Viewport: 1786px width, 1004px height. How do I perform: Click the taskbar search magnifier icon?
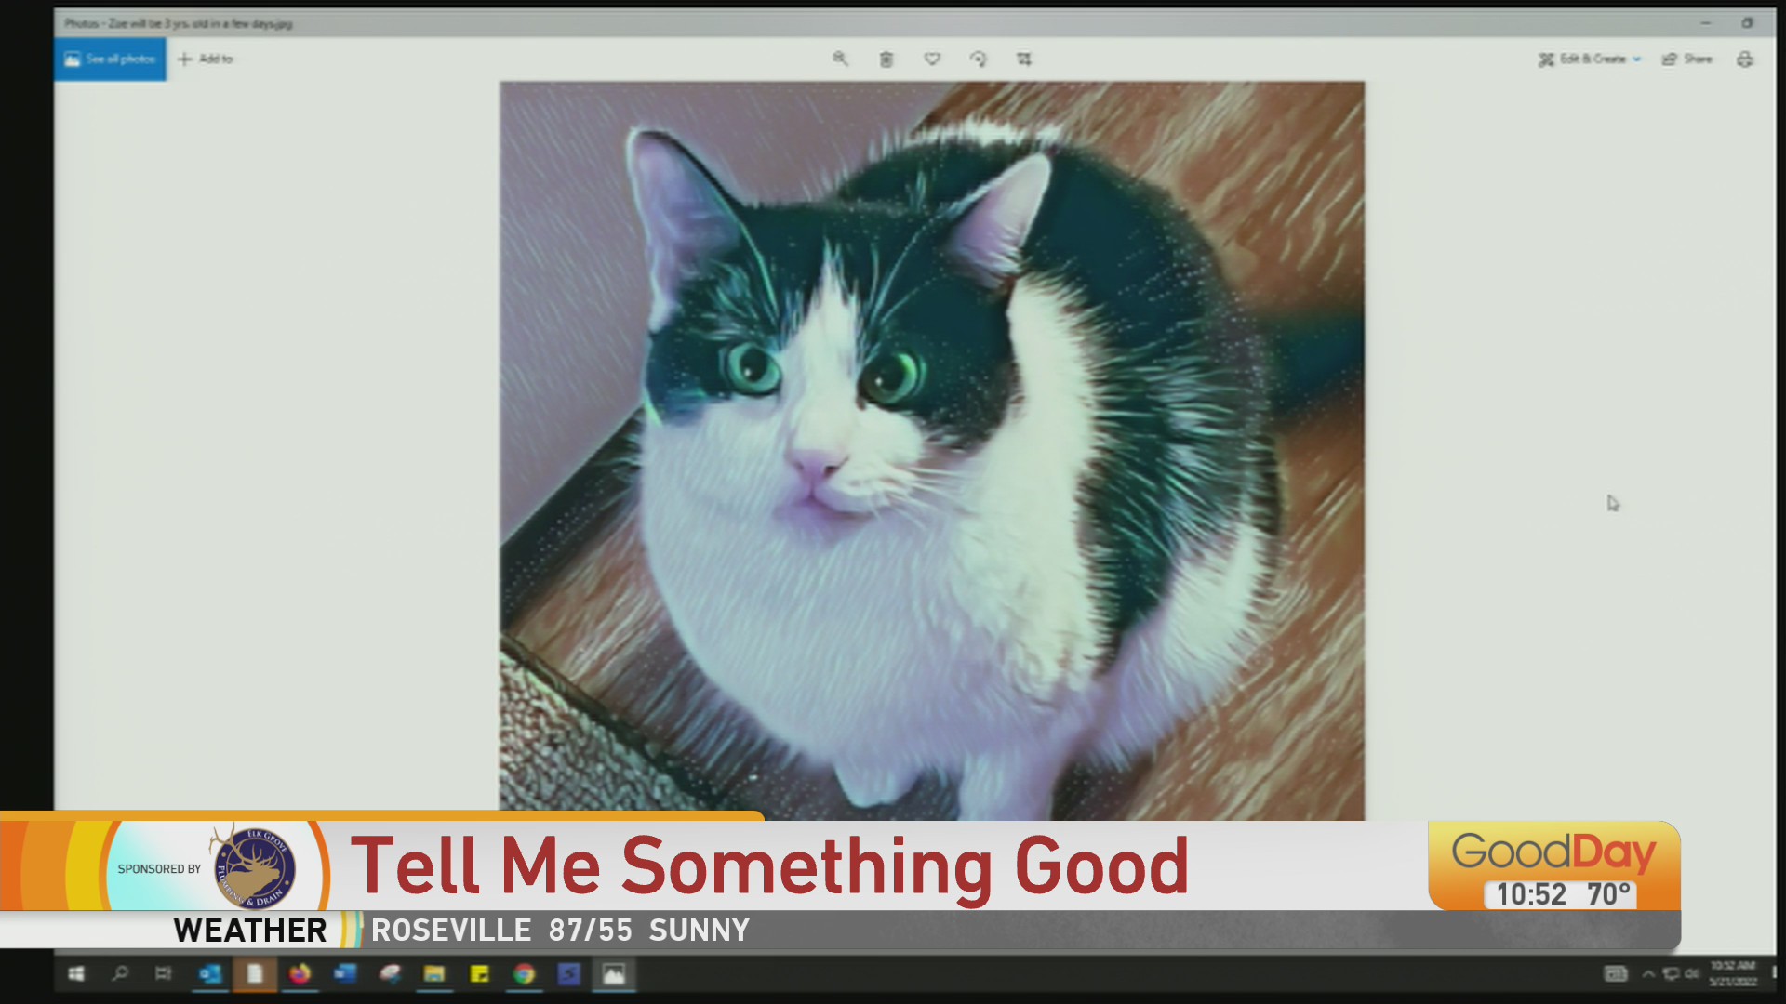(x=120, y=973)
